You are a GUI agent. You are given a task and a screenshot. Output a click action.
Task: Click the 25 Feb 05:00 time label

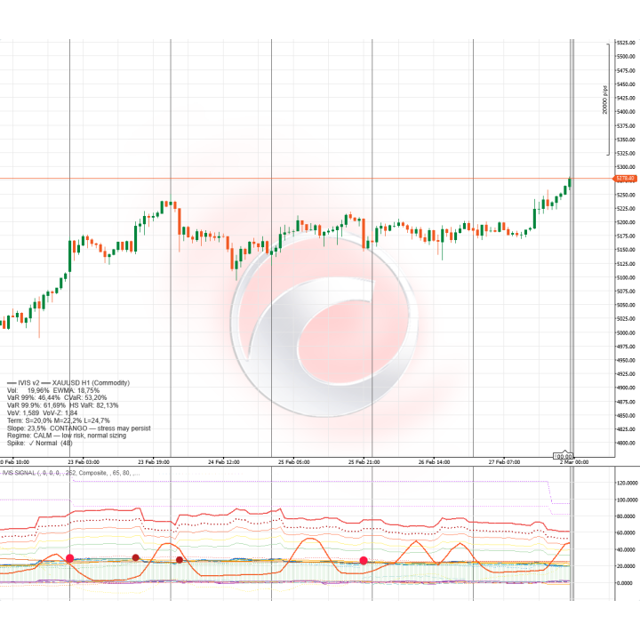pos(294,462)
